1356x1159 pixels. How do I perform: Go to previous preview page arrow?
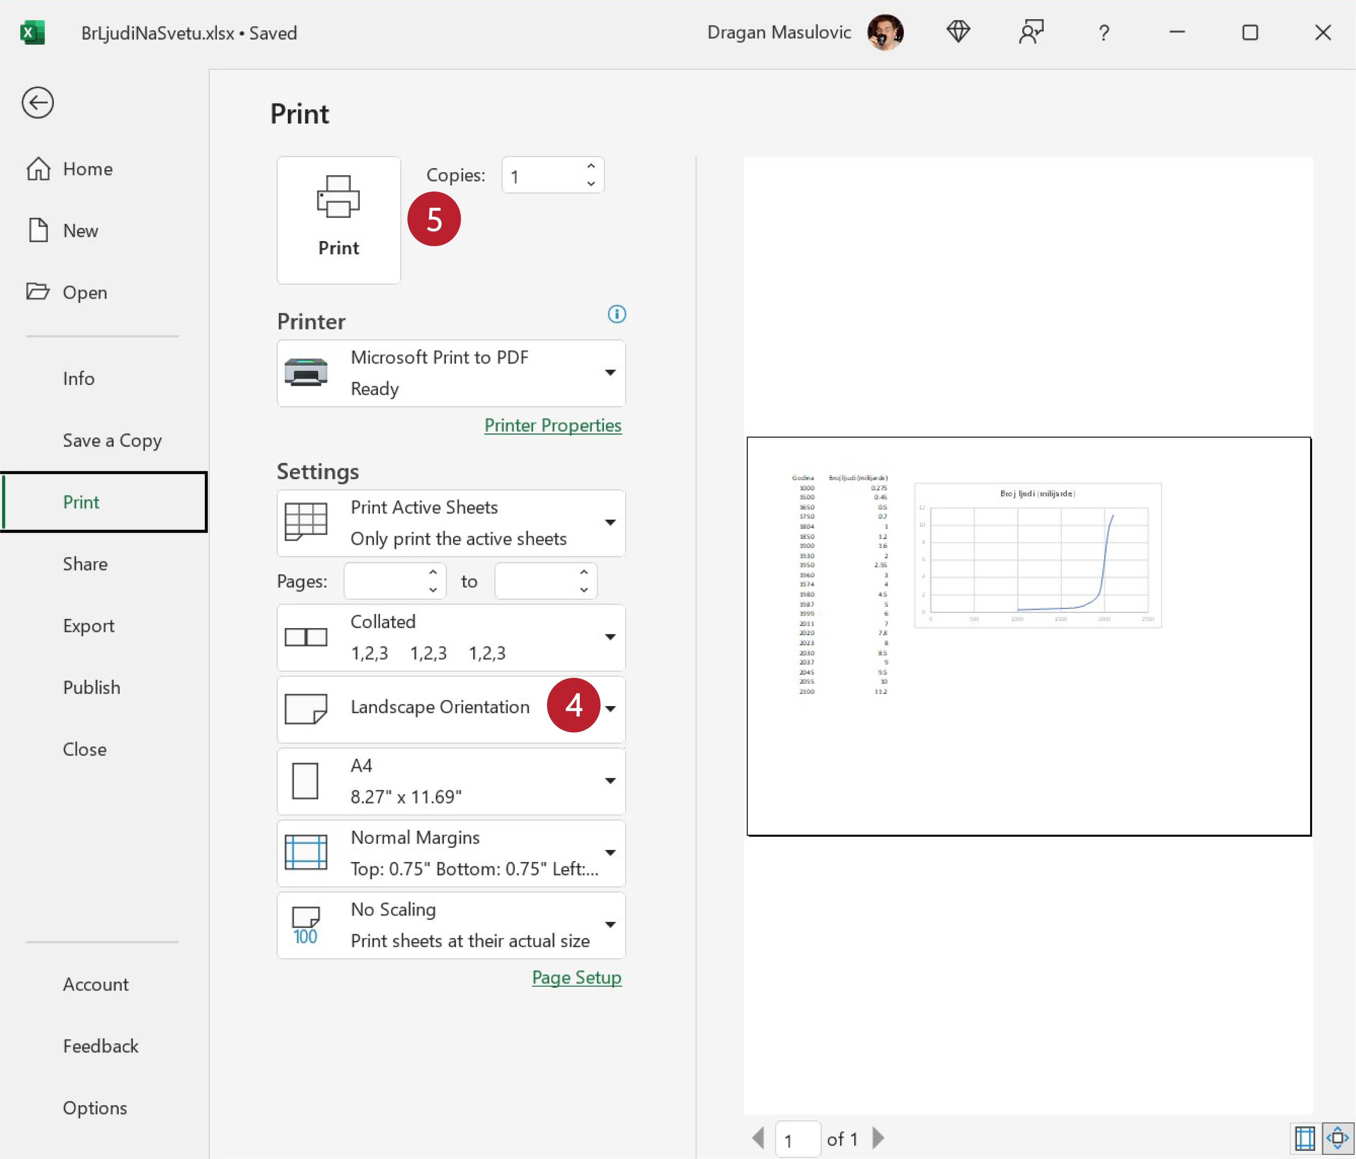[x=758, y=1138]
